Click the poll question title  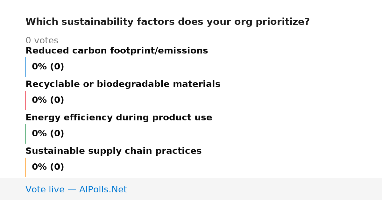pyautogui.click(x=167, y=22)
